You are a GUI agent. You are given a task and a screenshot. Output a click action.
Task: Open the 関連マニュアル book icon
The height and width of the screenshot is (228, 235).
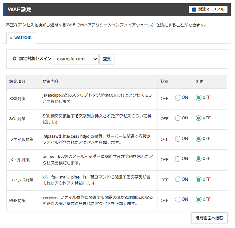[194, 9]
